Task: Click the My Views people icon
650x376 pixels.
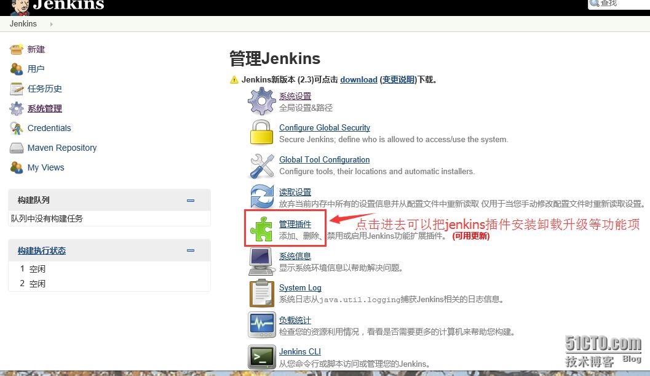Action: point(17,167)
